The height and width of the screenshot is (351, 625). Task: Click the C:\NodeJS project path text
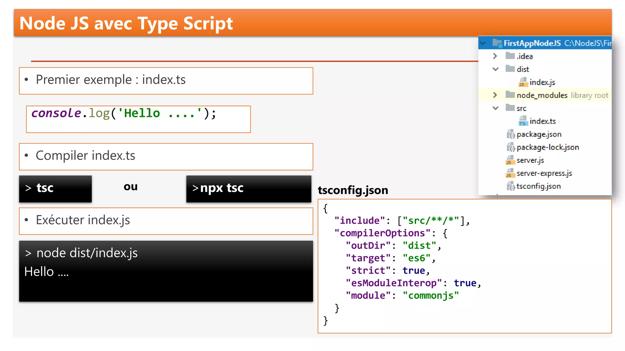(588, 43)
